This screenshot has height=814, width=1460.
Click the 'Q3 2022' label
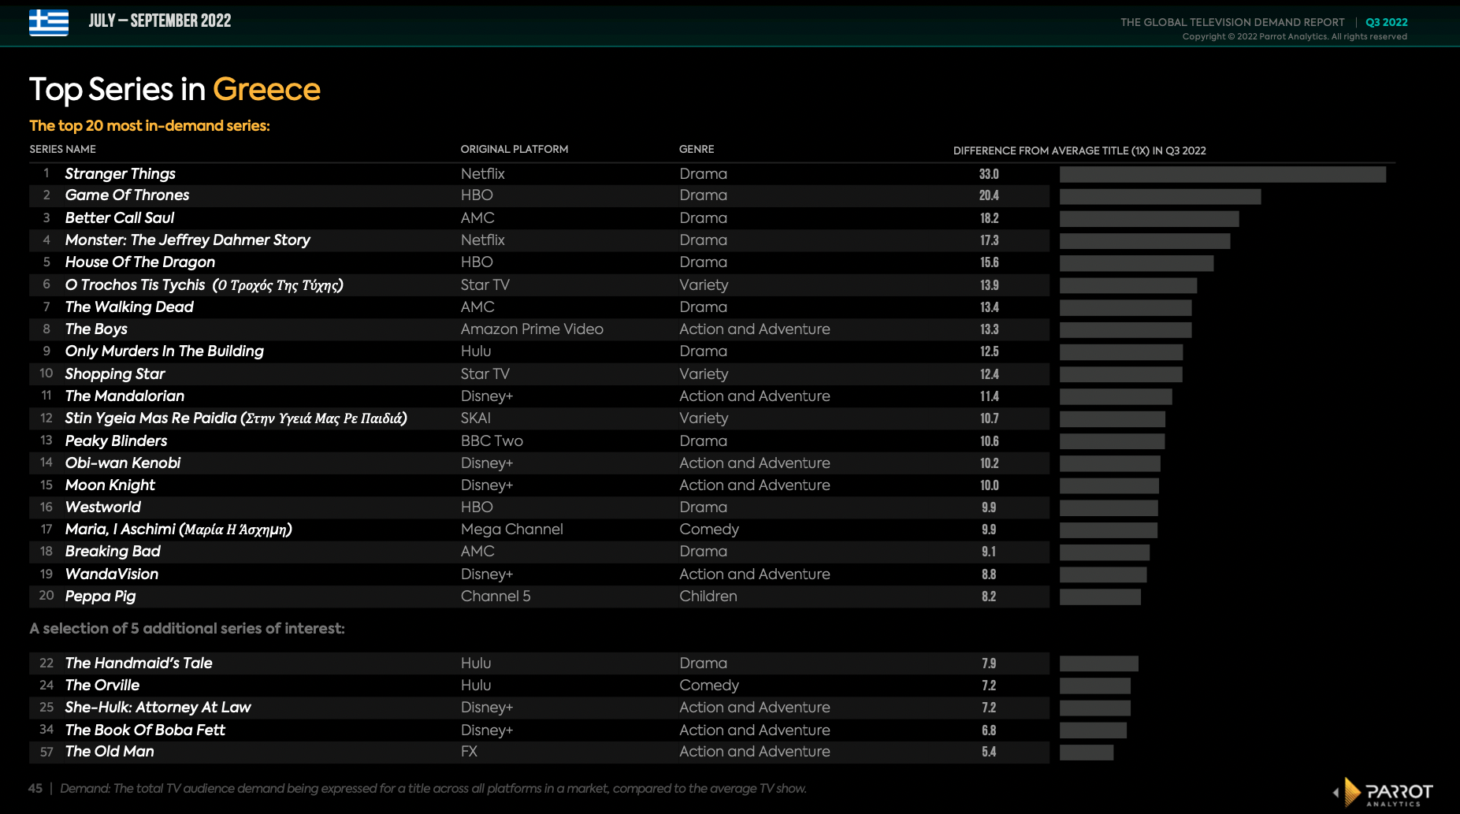click(x=1387, y=22)
